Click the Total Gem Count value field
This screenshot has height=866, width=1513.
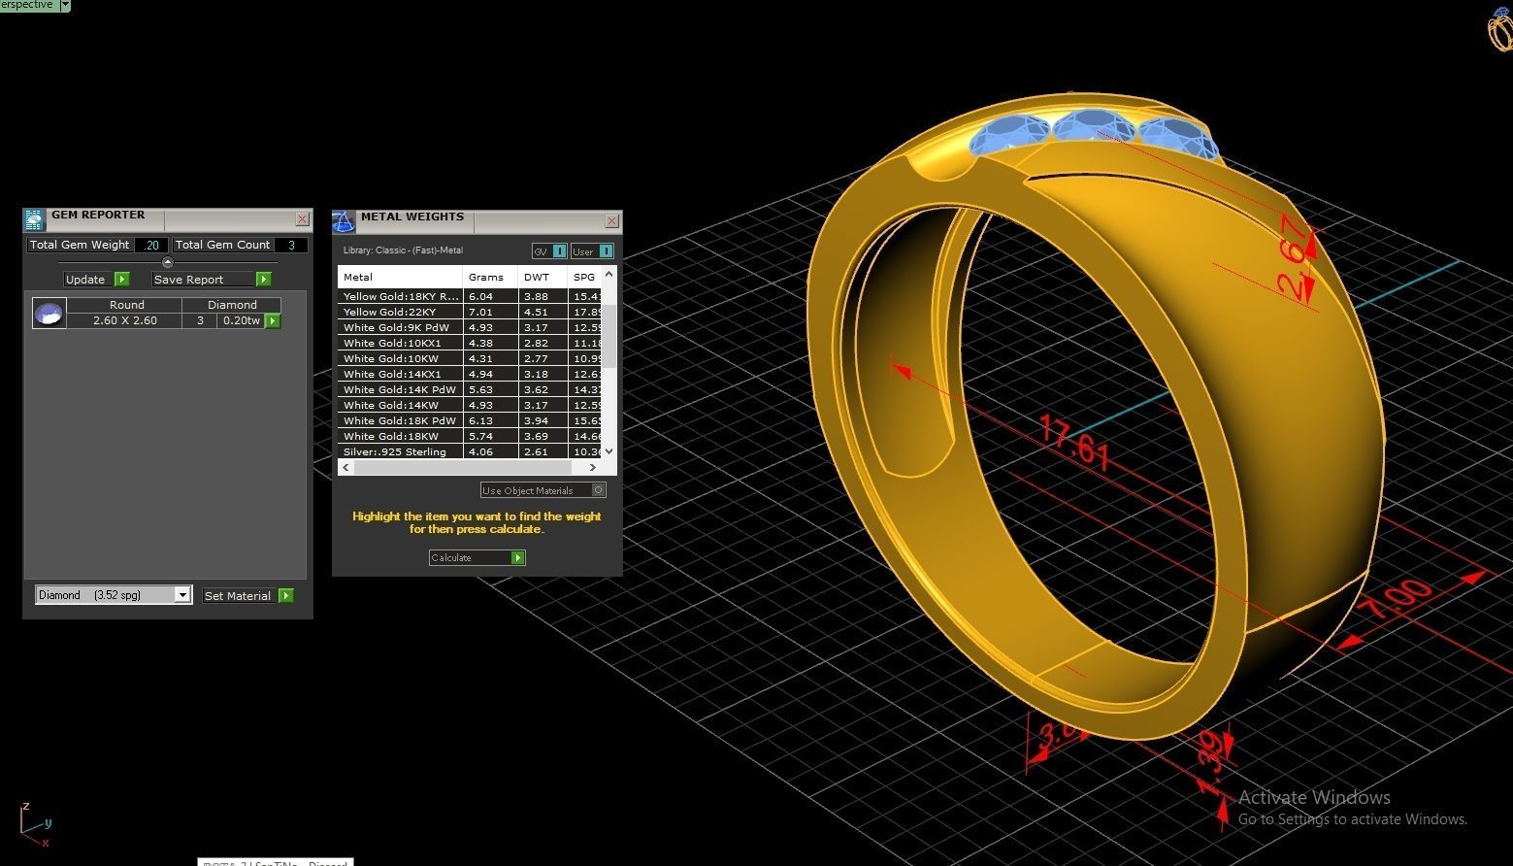291,245
